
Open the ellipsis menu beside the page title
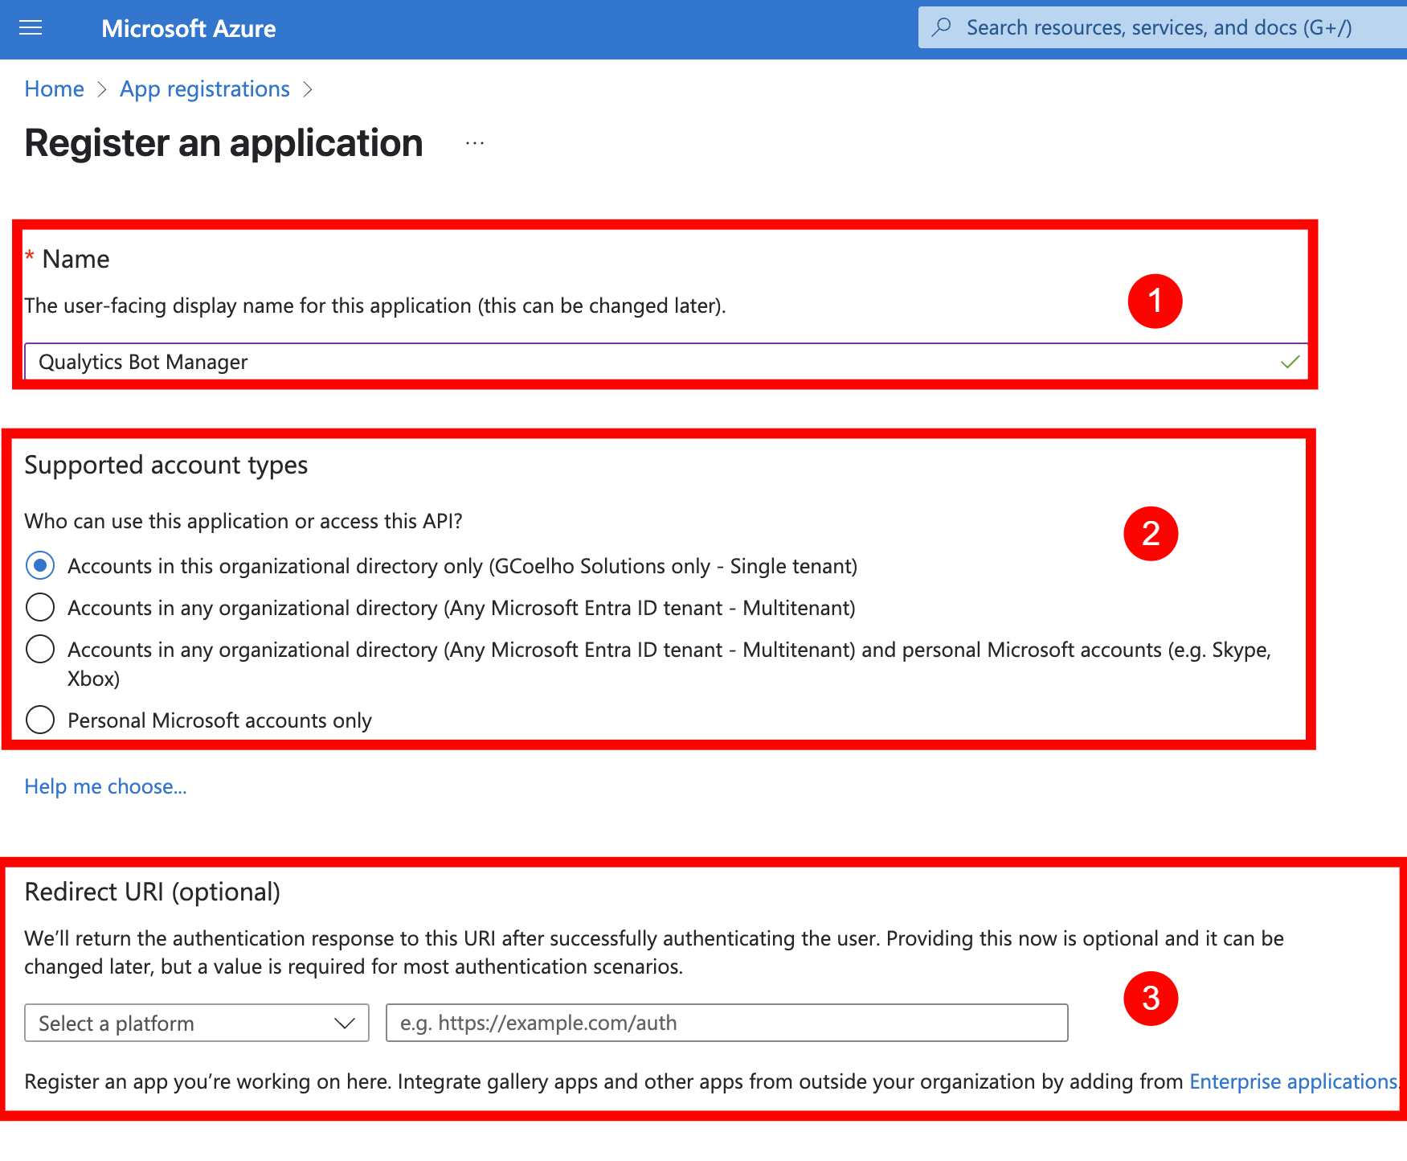pyautogui.click(x=474, y=143)
